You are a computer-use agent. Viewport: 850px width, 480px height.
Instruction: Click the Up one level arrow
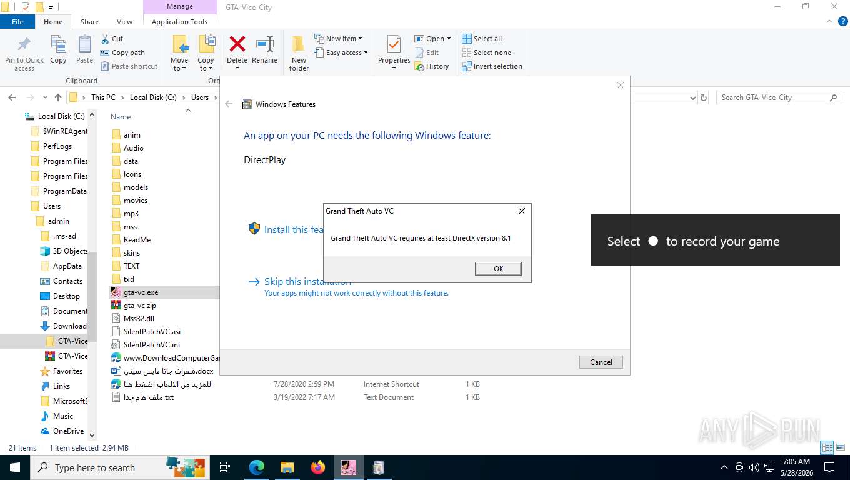pyautogui.click(x=58, y=97)
